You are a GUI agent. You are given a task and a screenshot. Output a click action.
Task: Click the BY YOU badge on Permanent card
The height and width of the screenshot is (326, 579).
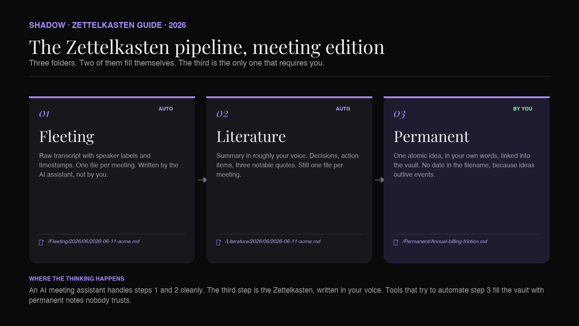[x=523, y=109]
